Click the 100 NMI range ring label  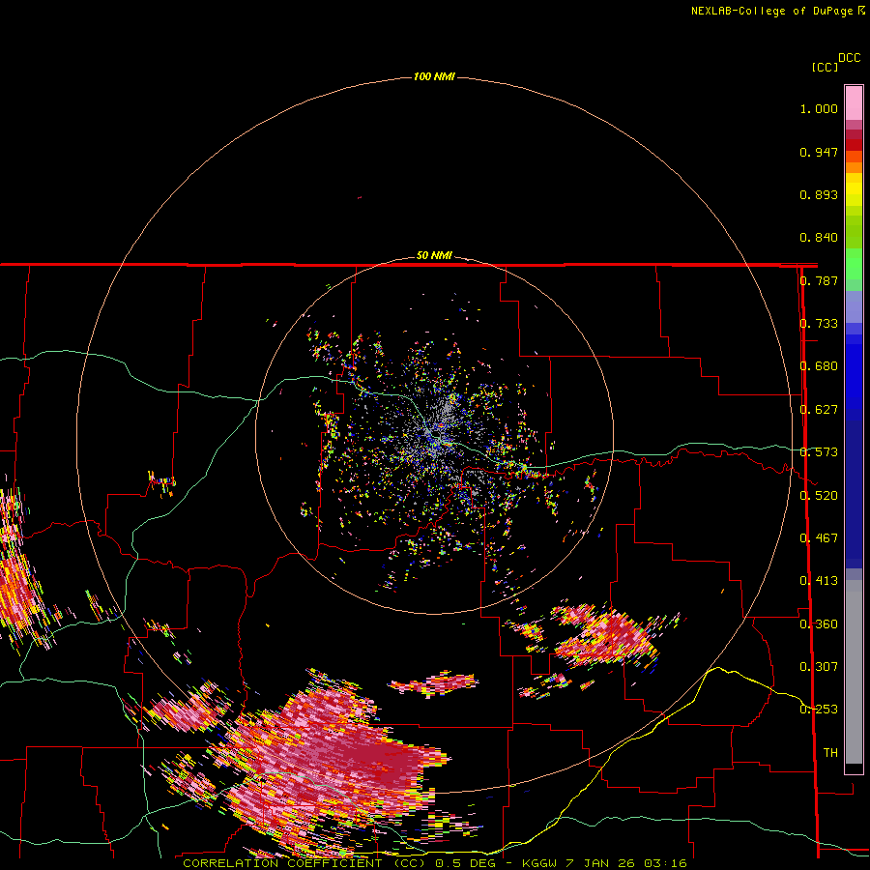coord(434,76)
